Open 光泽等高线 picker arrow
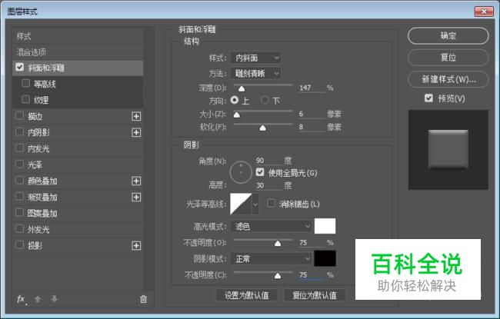The height and width of the screenshot is (319, 500). coord(255,204)
